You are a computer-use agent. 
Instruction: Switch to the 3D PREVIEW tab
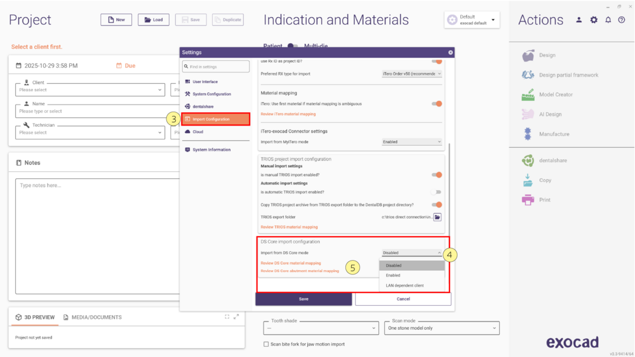click(x=35, y=318)
